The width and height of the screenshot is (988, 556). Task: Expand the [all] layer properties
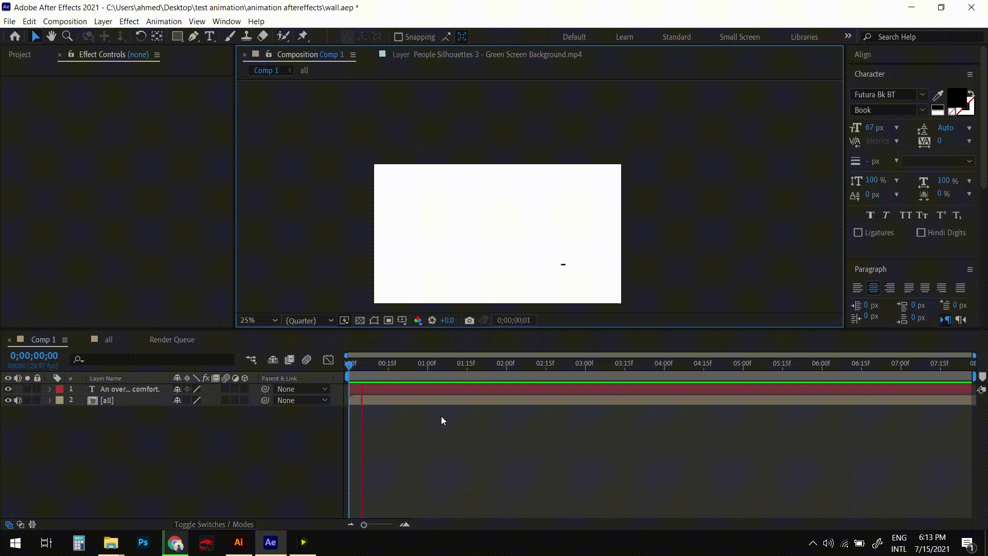(x=50, y=401)
